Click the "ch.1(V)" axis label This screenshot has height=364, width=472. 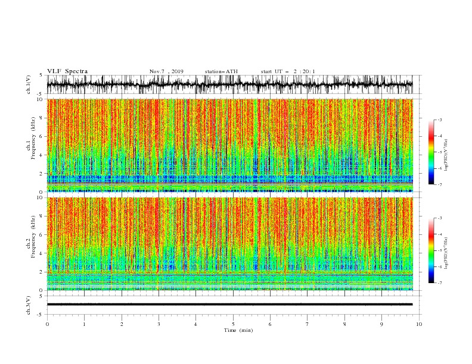pos(29,84)
